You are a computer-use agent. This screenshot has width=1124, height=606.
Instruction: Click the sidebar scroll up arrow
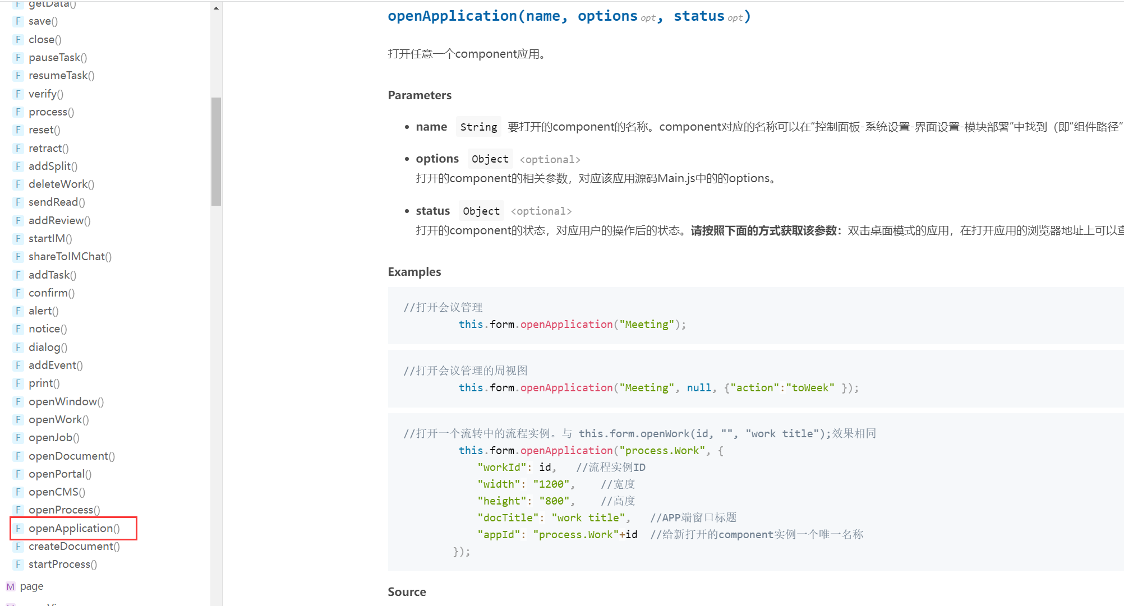point(216,8)
